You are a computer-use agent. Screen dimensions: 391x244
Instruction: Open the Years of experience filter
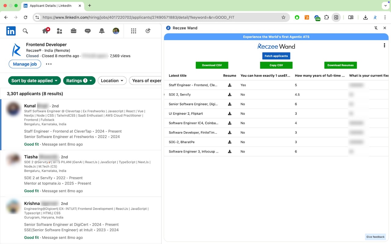[x=145, y=81]
